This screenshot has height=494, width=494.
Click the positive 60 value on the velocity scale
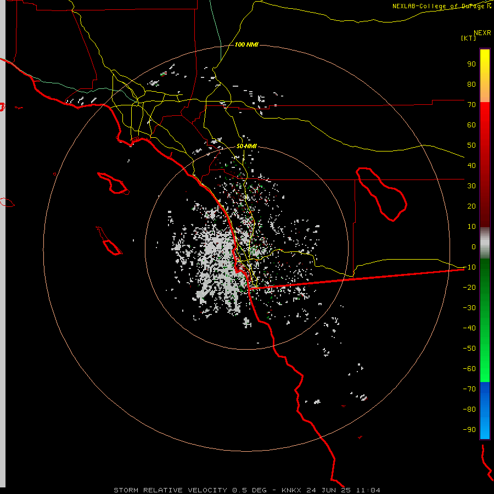tap(471, 125)
